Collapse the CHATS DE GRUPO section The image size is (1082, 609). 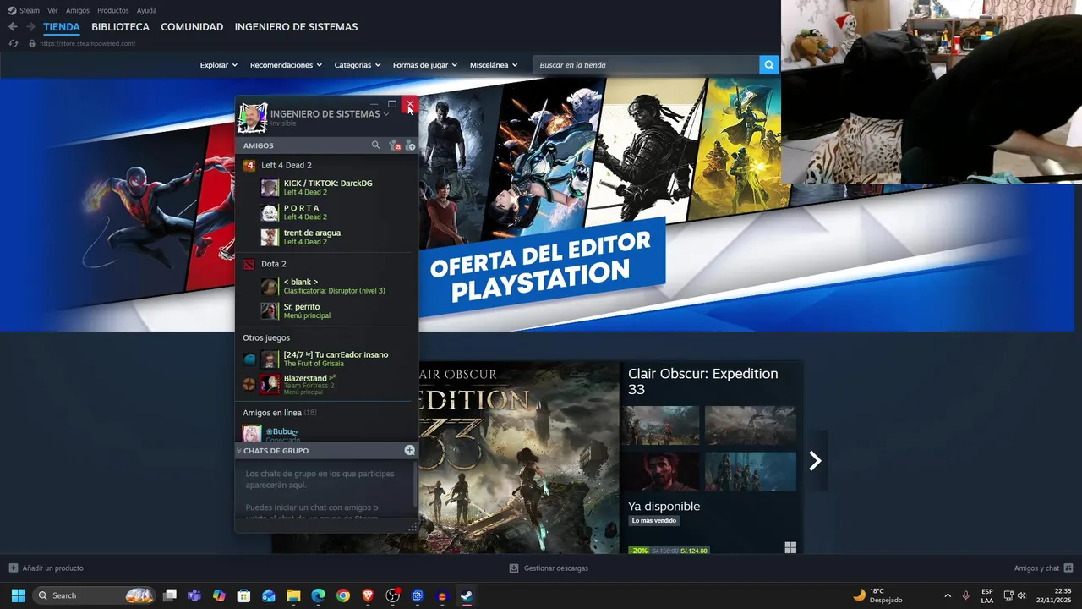239,451
